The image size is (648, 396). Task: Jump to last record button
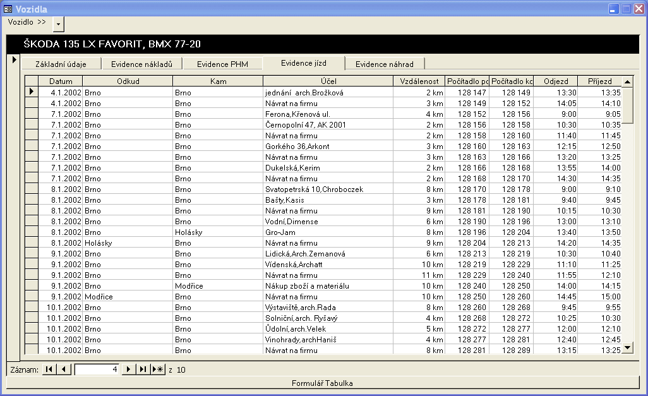pyautogui.click(x=143, y=369)
